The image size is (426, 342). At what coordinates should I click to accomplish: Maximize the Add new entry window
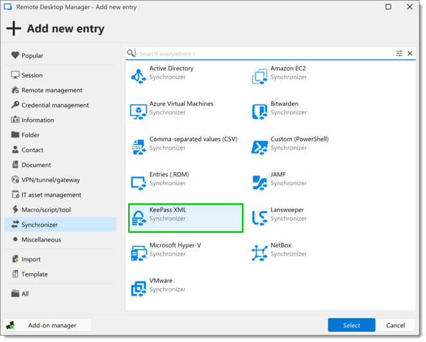388,6
